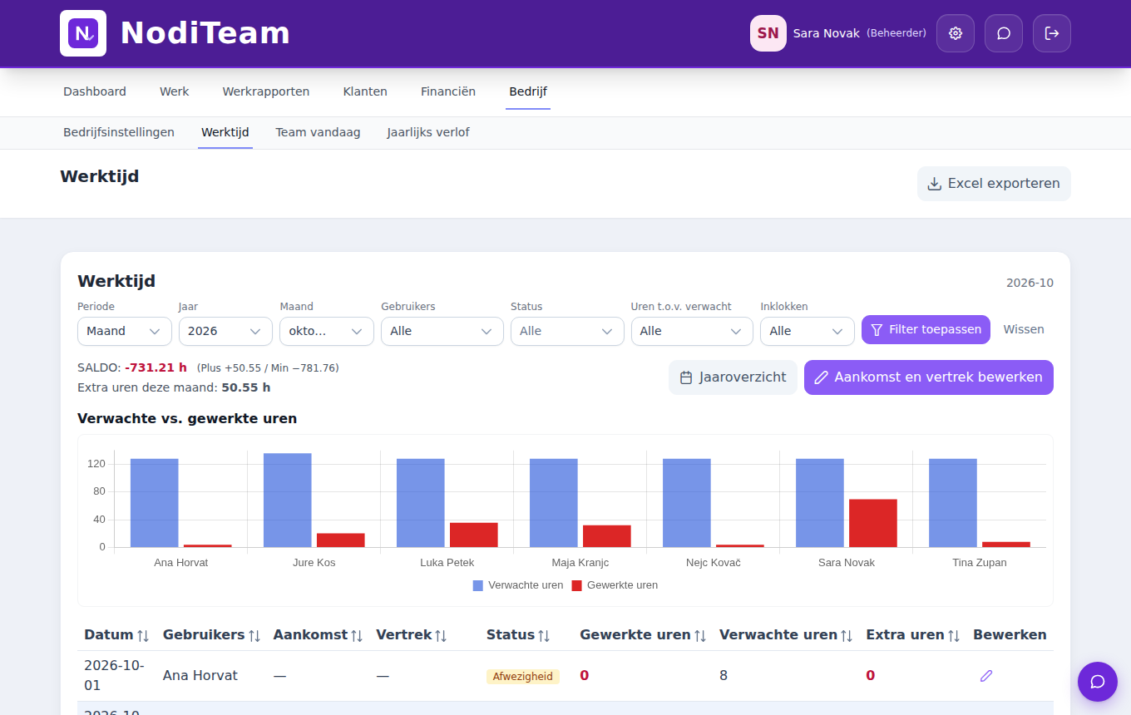Open the Jaar dropdown showing 2026
1131x715 pixels.
point(225,331)
